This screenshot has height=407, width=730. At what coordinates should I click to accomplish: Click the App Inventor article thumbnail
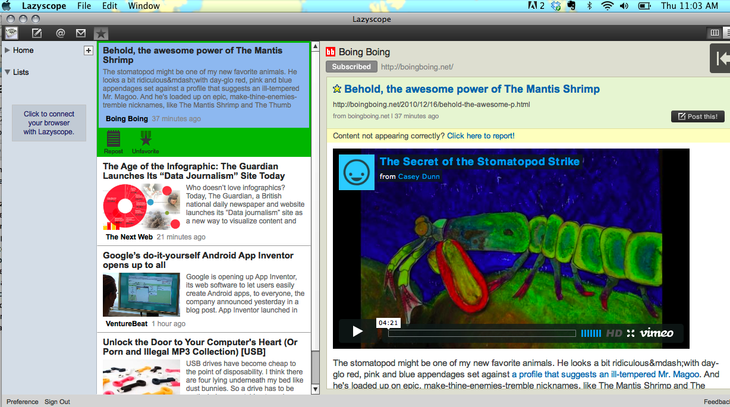[141, 295]
